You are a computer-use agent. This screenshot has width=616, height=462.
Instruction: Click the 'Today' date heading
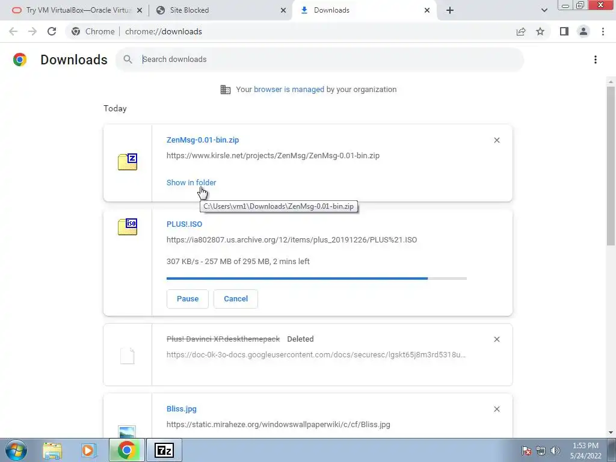pyautogui.click(x=115, y=108)
